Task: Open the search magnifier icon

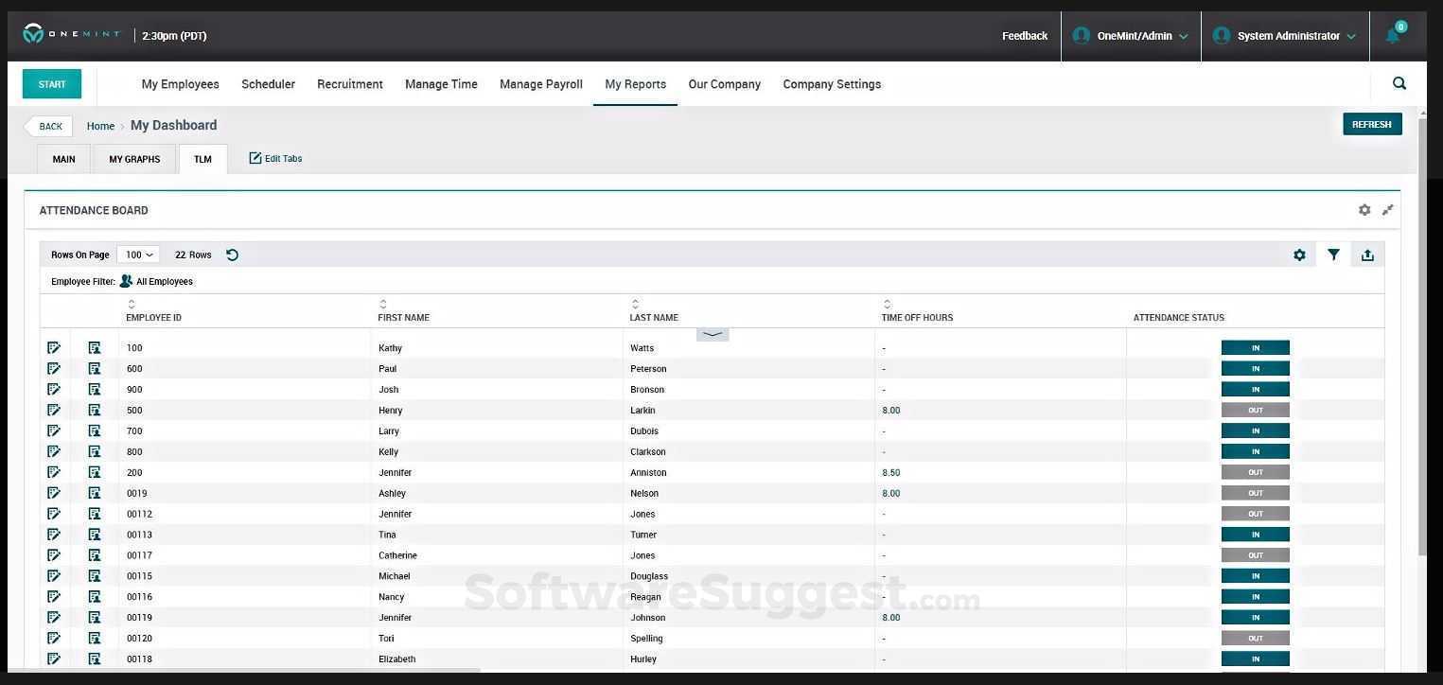Action: pyautogui.click(x=1399, y=83)
